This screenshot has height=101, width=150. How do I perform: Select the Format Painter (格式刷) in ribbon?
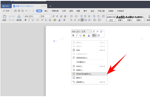point(19,18)
